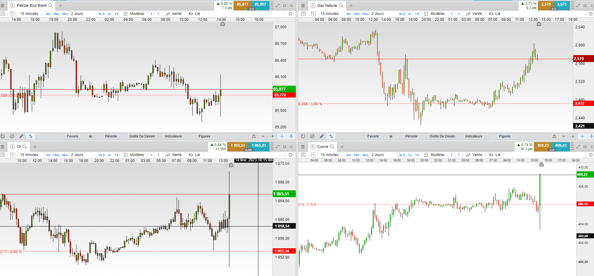Open Outils De Dessin menu under Gaz Naturel
The image size is (594, 276).
click(x=442, y=136)
